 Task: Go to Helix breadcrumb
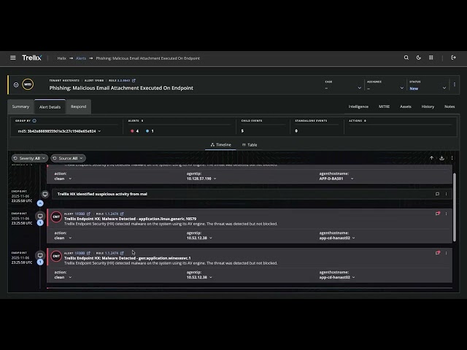point(61,58)
